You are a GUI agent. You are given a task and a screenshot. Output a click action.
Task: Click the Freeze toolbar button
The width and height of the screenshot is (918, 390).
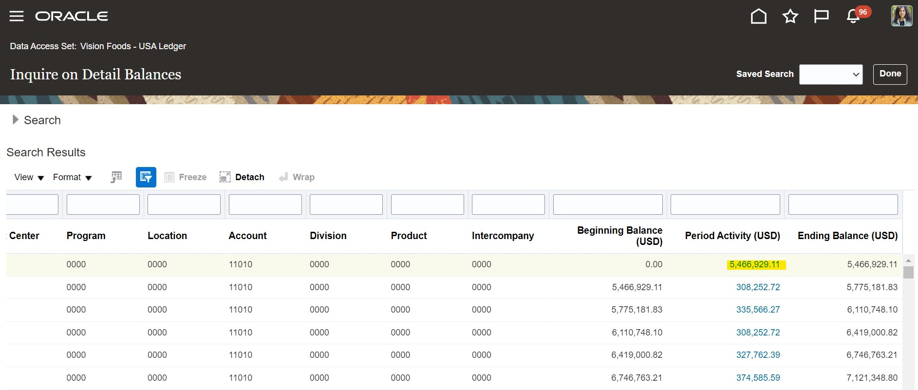185,177
